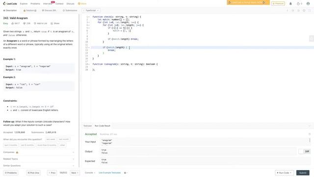314x177 pixels.
Task: Switch to the Solution tab
Action: pyautogui.click(x=30, y=10)
